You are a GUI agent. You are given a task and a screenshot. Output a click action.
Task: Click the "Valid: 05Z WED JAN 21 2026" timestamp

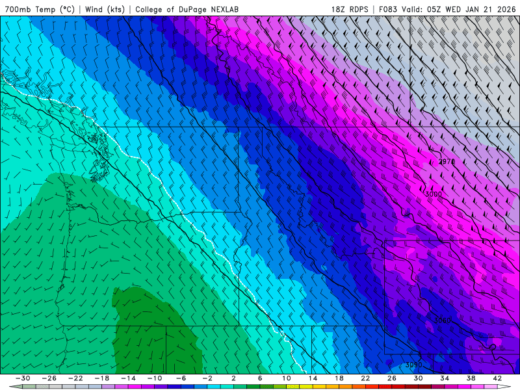(459, 9)
